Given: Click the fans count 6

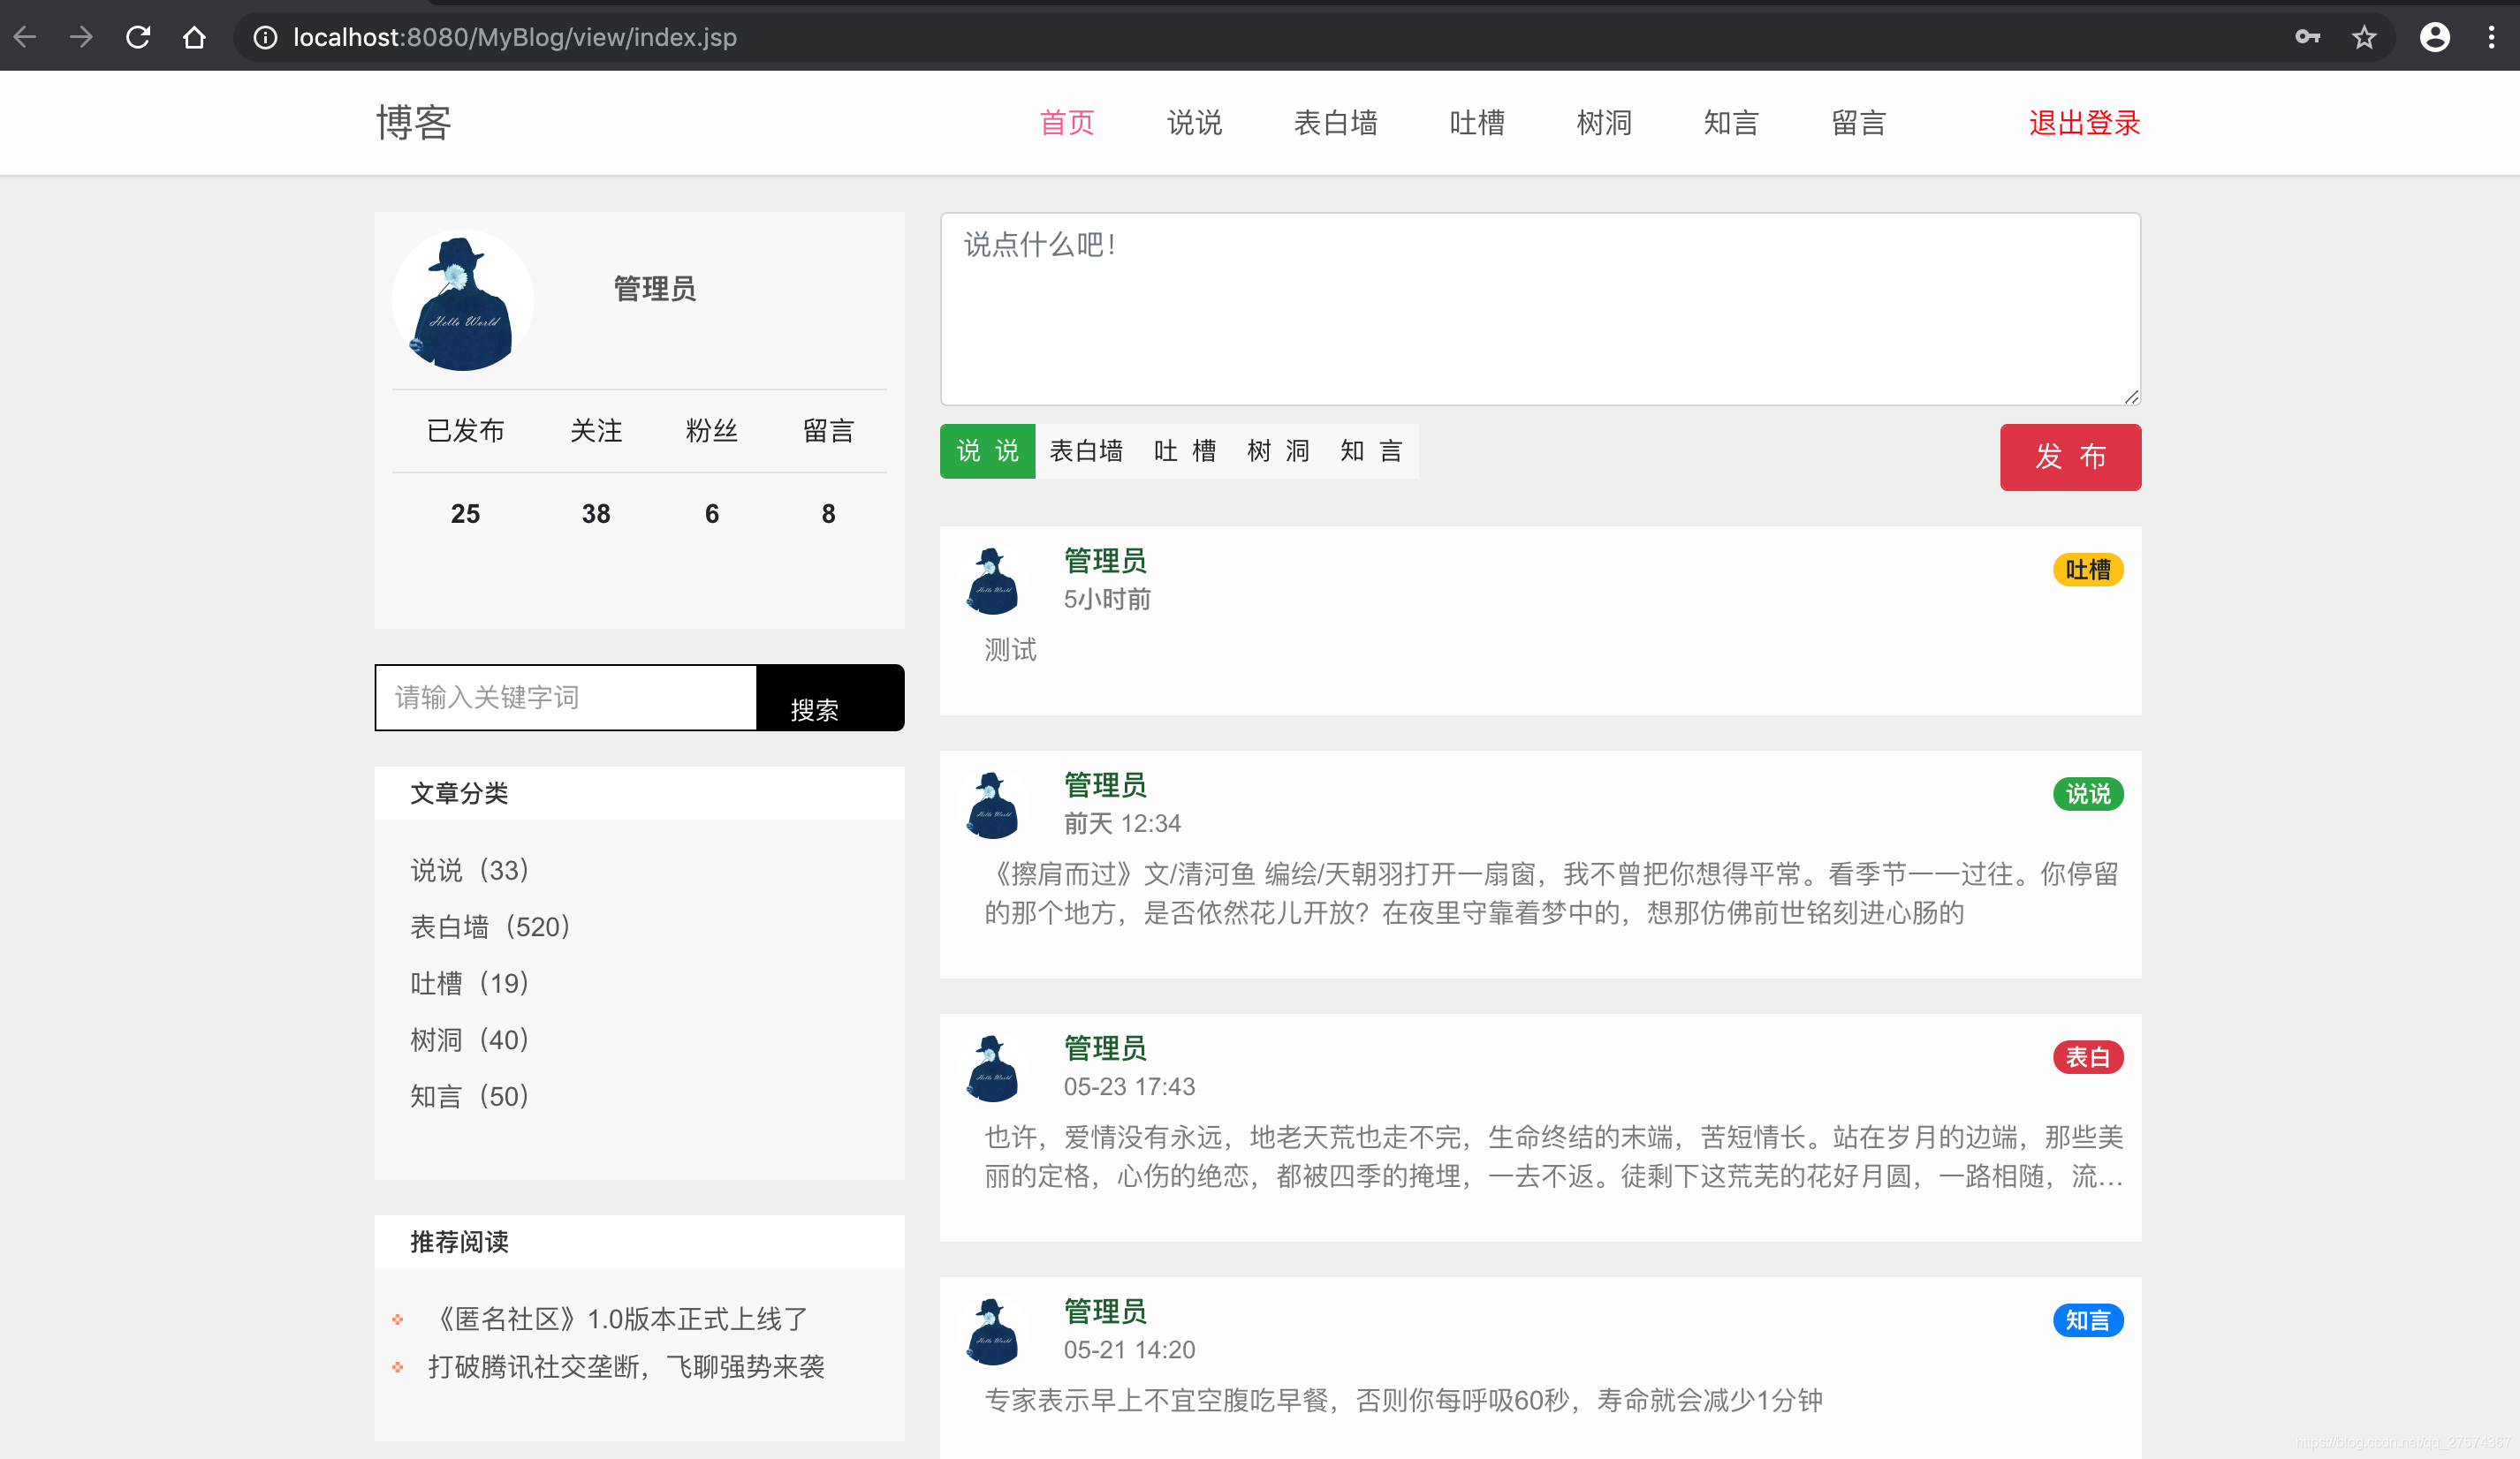Looking at the screenshot, I should pos(712,514).
